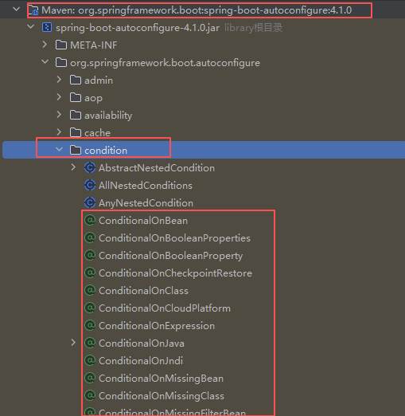Collapse the org.springframework.boot.autoconfigure package
The height and width of the screenshot is (416, 405).
45,62
